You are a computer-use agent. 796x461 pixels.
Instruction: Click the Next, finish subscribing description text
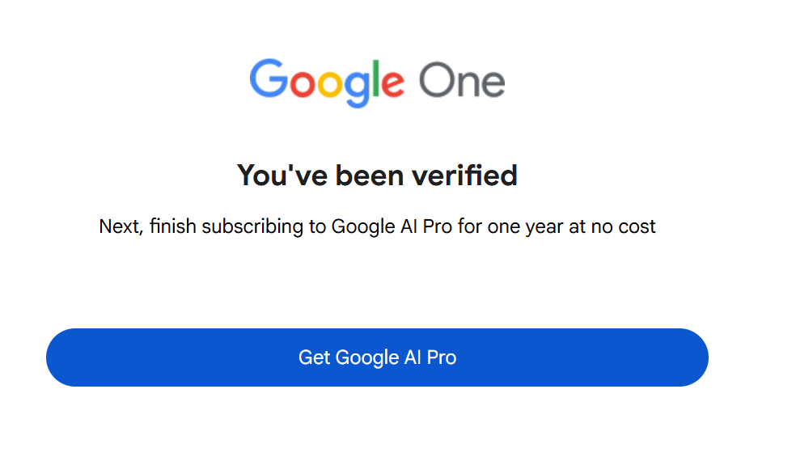(377, 226)
